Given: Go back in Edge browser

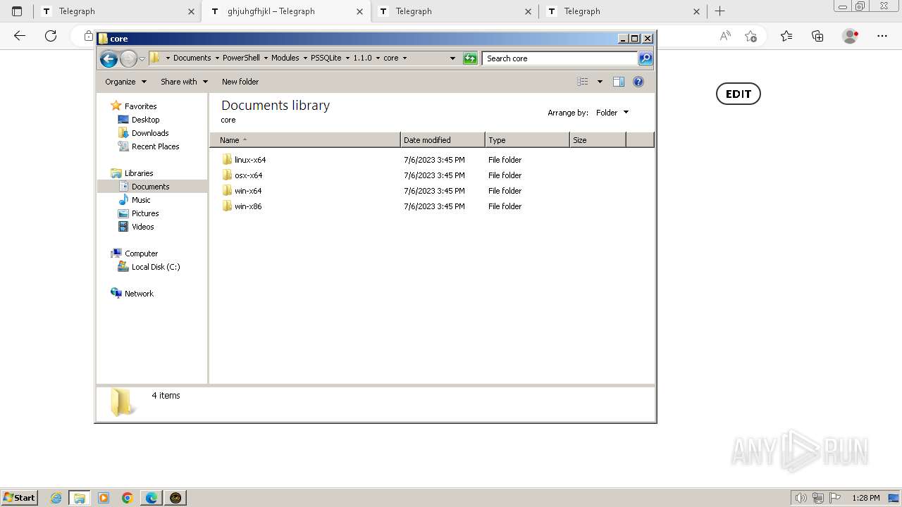Looking at the screenshot, I should pyautogui.click(x=20, y=36).
